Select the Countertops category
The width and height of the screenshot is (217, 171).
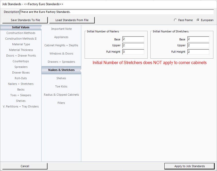[21, 61]
